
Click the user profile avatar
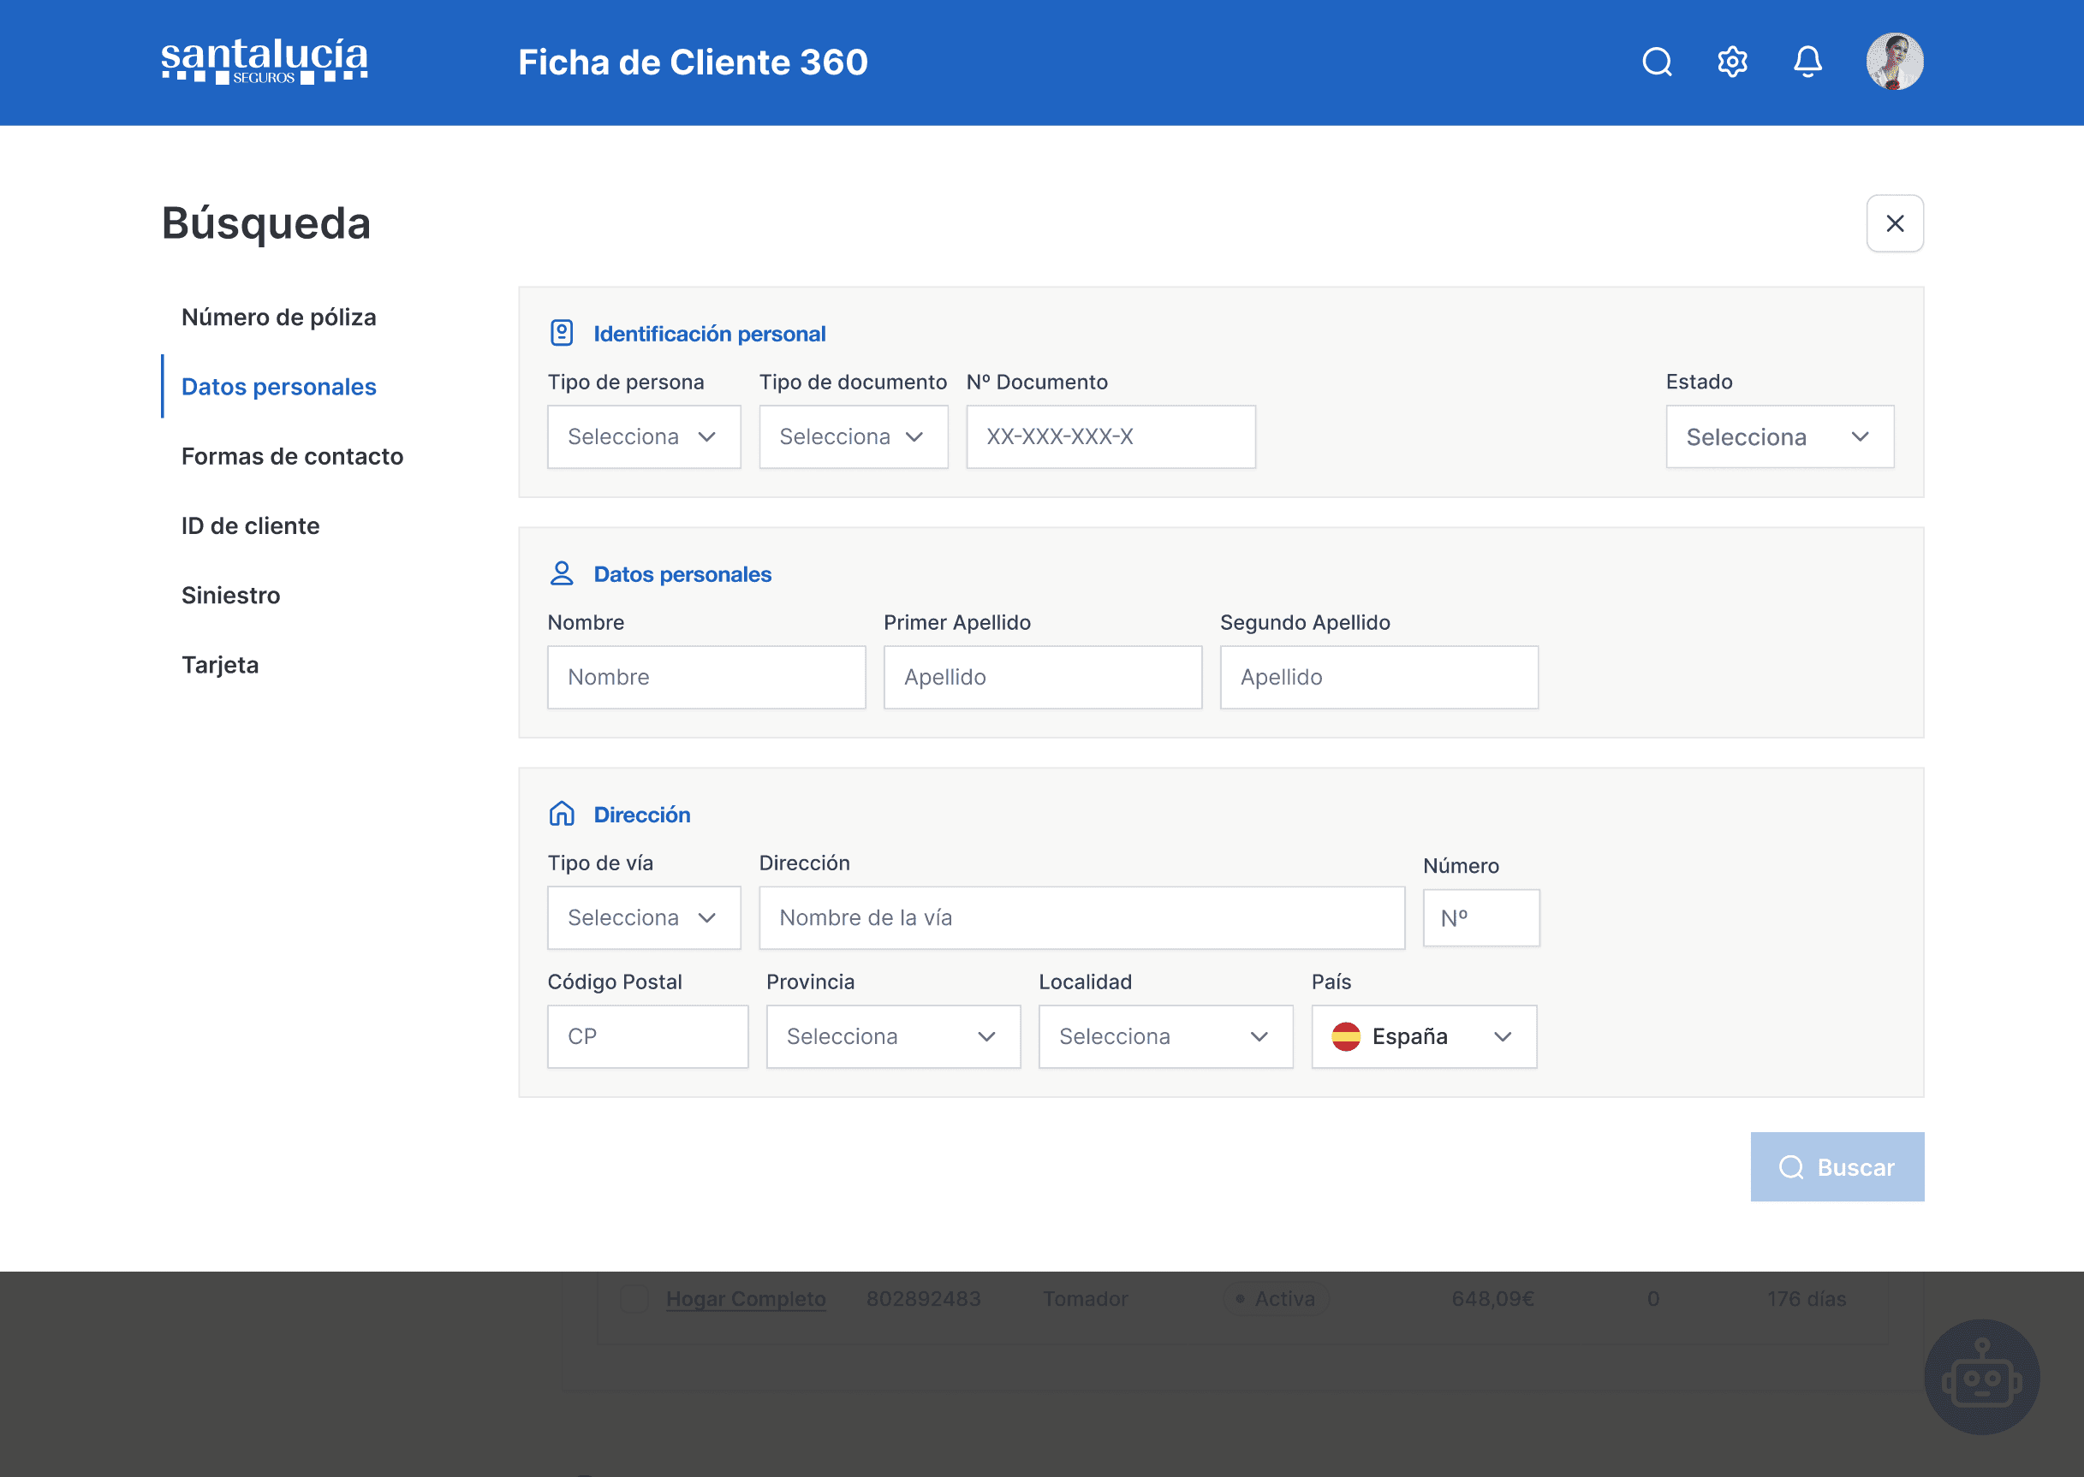[1894, 62]
